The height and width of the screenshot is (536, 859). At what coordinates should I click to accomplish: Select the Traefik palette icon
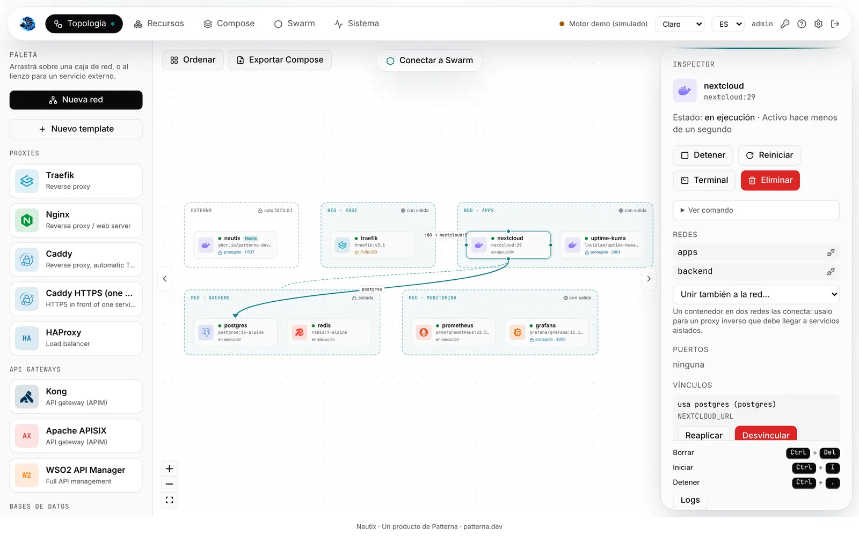[27, 181]
